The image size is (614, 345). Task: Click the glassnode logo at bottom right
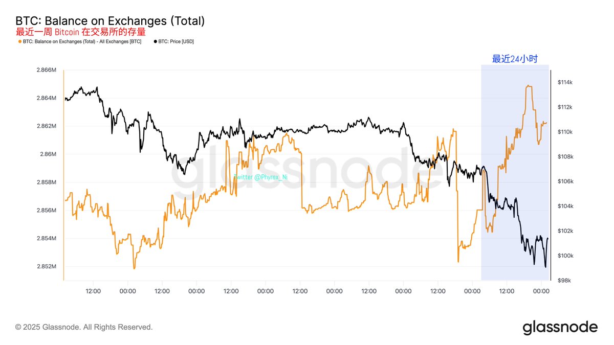(560, 327)
